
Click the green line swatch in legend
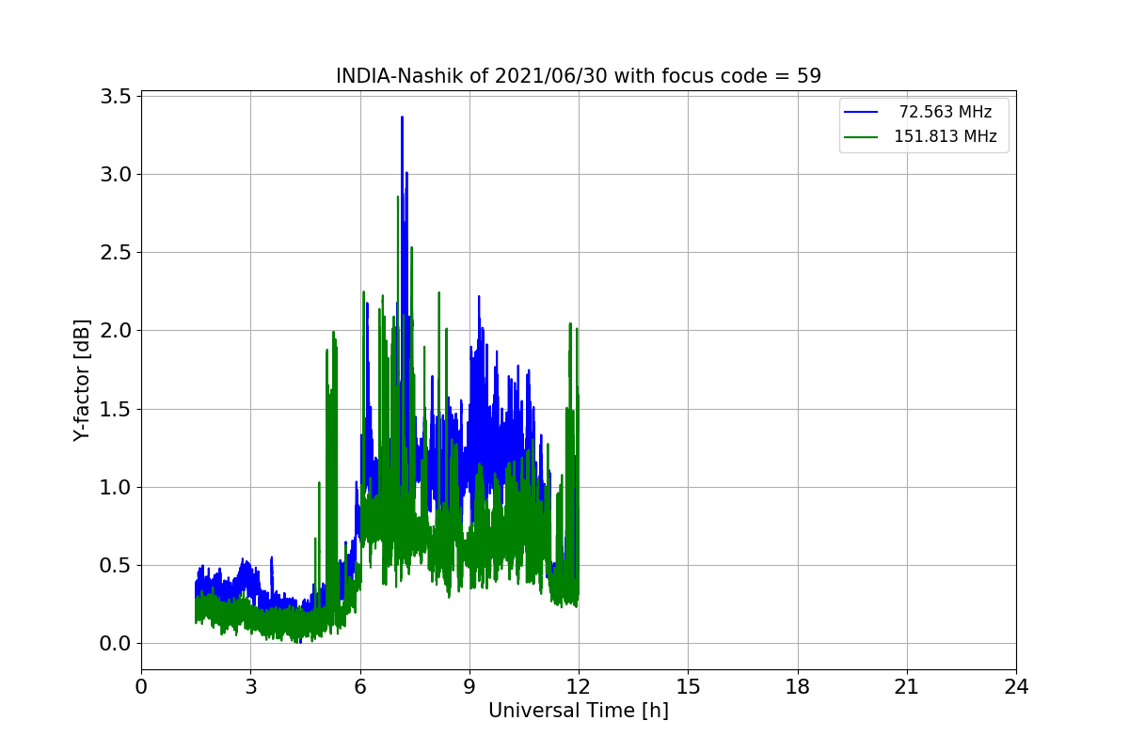pyautogui.click(x=861, y=136)
